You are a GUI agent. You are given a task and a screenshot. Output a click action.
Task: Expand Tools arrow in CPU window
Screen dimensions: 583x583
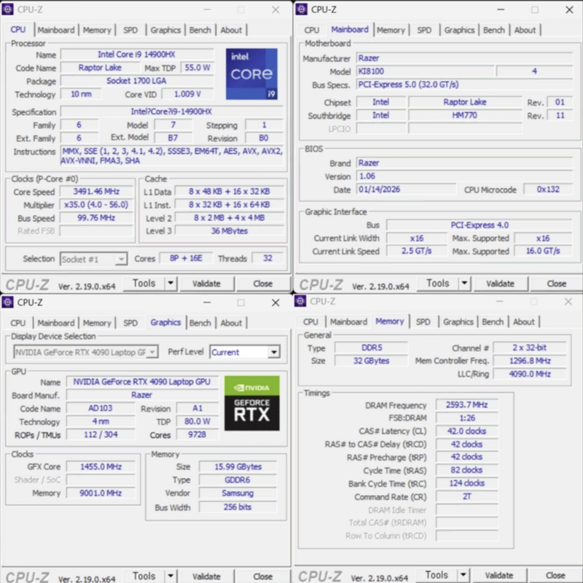[171, 283]
